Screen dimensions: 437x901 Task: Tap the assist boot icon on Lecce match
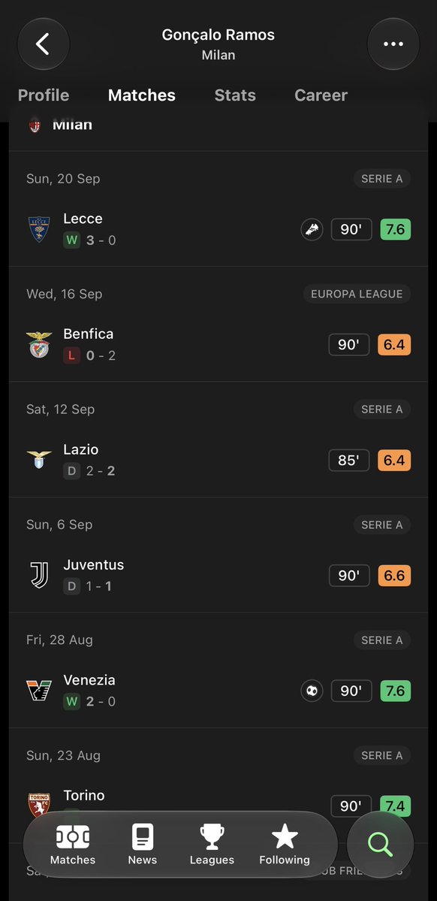click(312, 230)
